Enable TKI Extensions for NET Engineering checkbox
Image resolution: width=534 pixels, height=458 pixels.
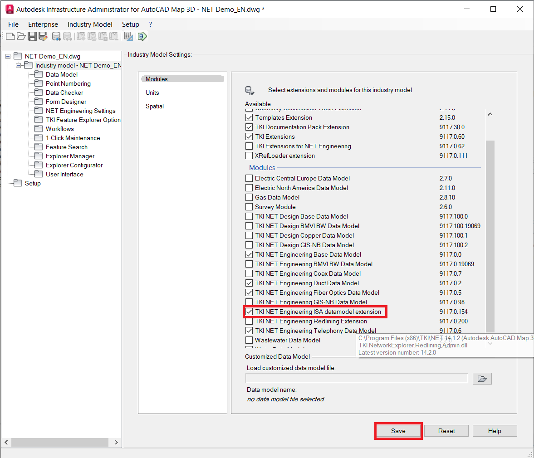pyautogui.click(x=249, y=146)
